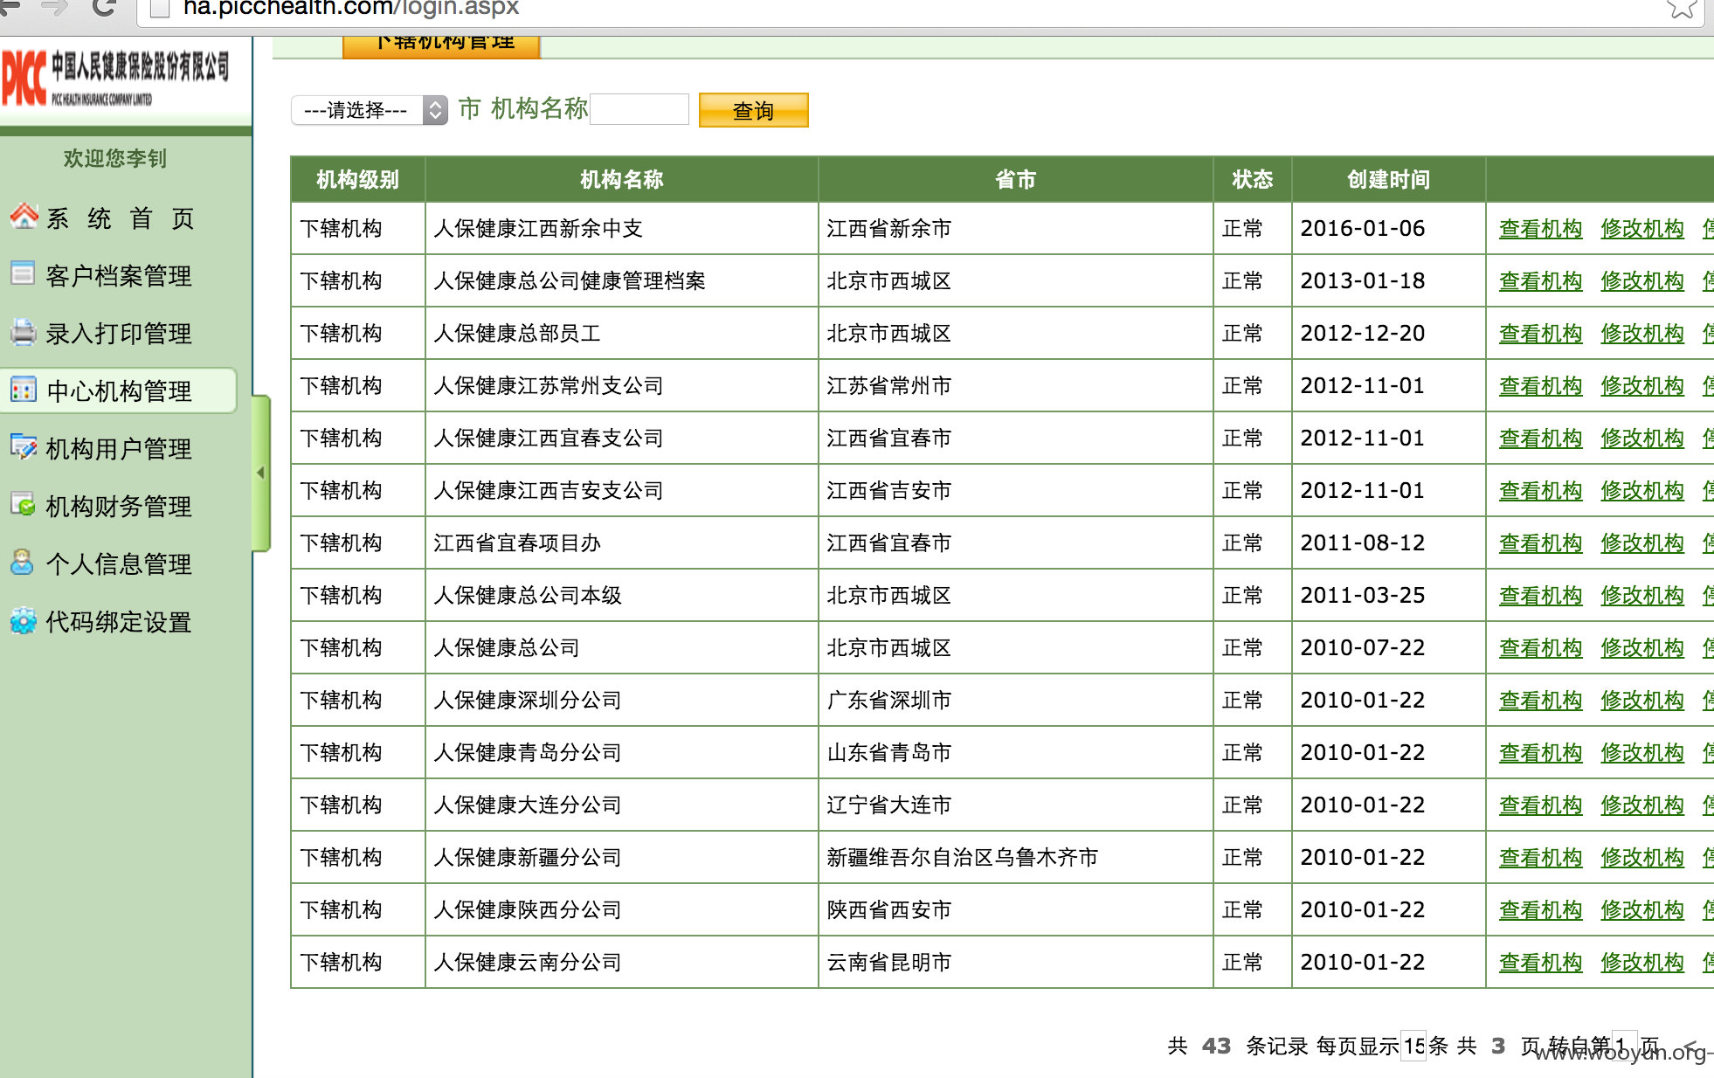This screenshot has width=1714, height=1078.
Task: Click 修改机构 for 人保健康总部员工
Action: click(1641, 334)
